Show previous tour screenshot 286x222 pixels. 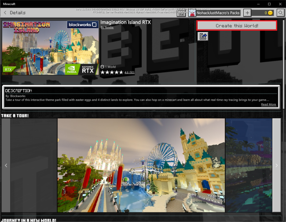(x=6, y=165)
